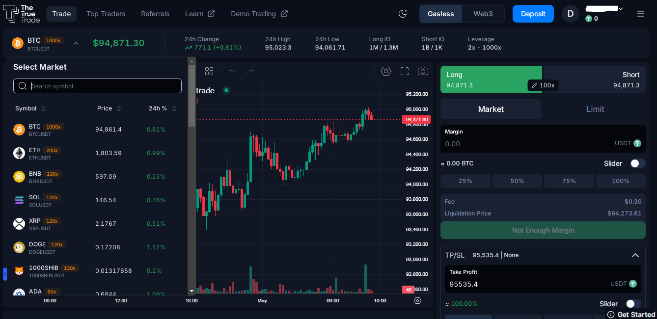Switch to Limit order tab
This screenshot has width=657, height=319.
[595, 109]
